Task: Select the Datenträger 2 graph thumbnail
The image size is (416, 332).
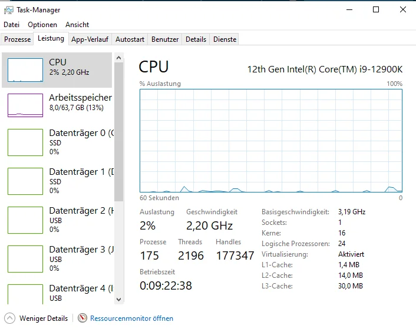Action: [x=25, y=220]
